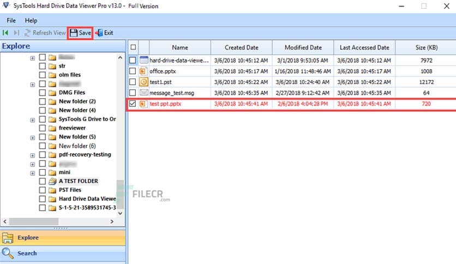Click SysTools app icon in title bar
Viewport: 456px width, 264px height.
(x=6, y=5)
